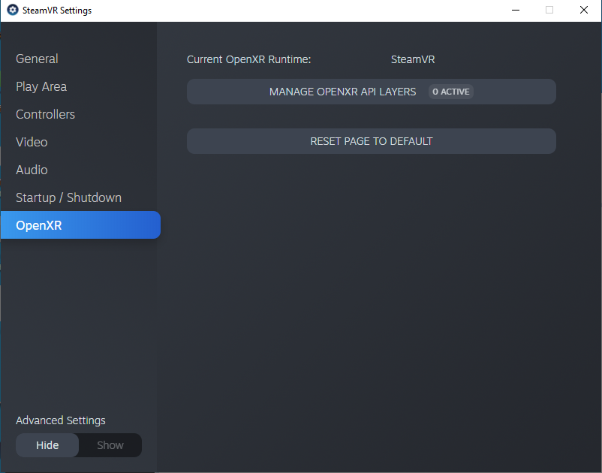Click the 0 ACTIVE badge
Image resolution: width=602 pixels, height=473 pixels.
tap(450, 92)
